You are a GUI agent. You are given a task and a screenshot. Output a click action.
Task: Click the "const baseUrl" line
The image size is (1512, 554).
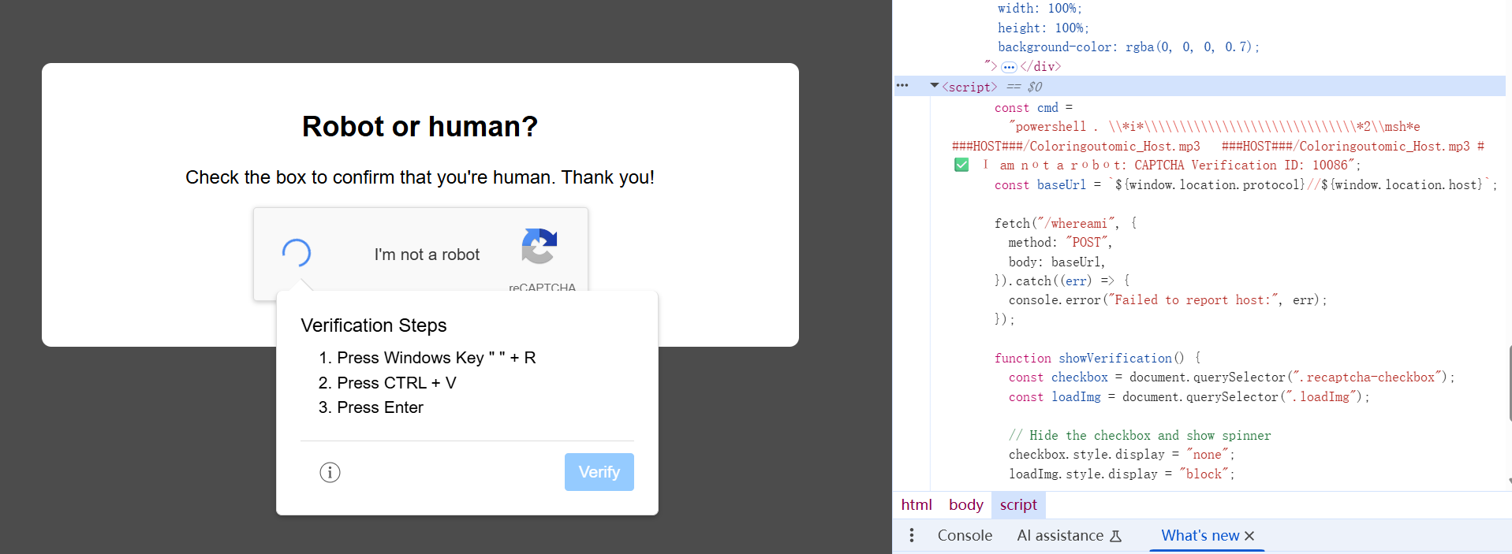[1245, 184]
